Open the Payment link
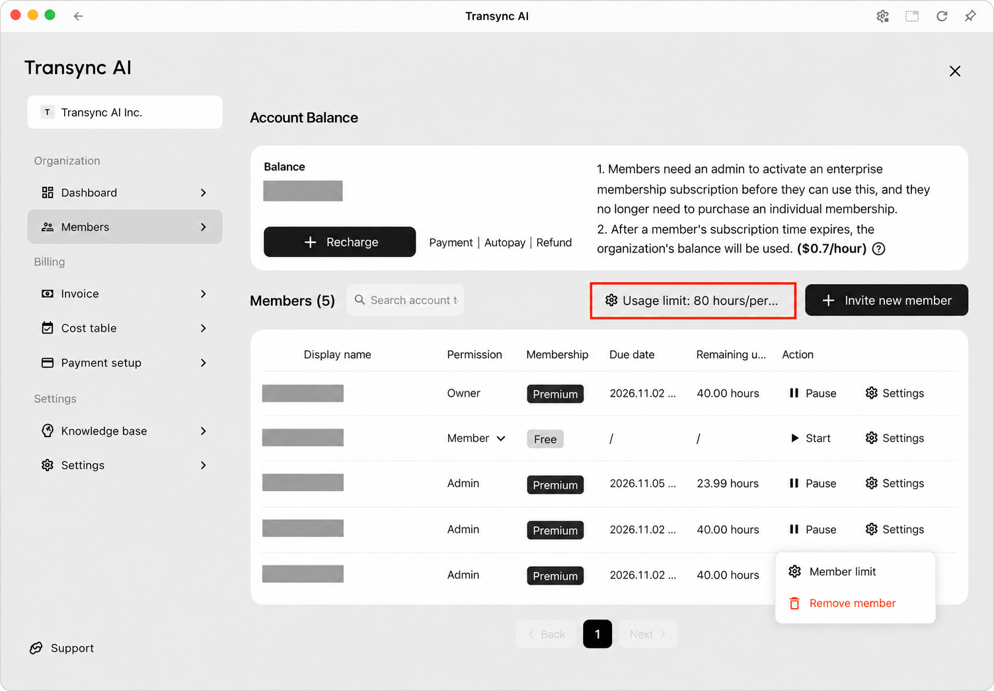 point(451,242)
